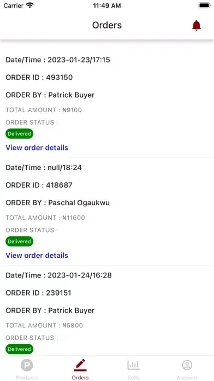This screenshot has width=214, height=381.
Task: Select the Date/Time null/18:24 entry
Action: tap(44, 168)
